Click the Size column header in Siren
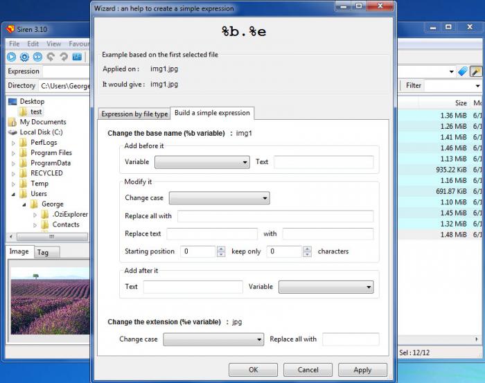Image resolution: width=485 pixels, height=383 pixels. [x=461, y=103]
